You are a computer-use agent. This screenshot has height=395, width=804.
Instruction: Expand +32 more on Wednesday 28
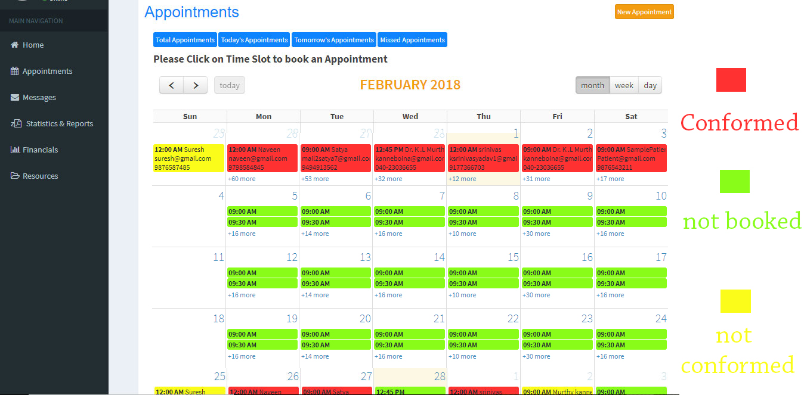click(x=388, y=179)
